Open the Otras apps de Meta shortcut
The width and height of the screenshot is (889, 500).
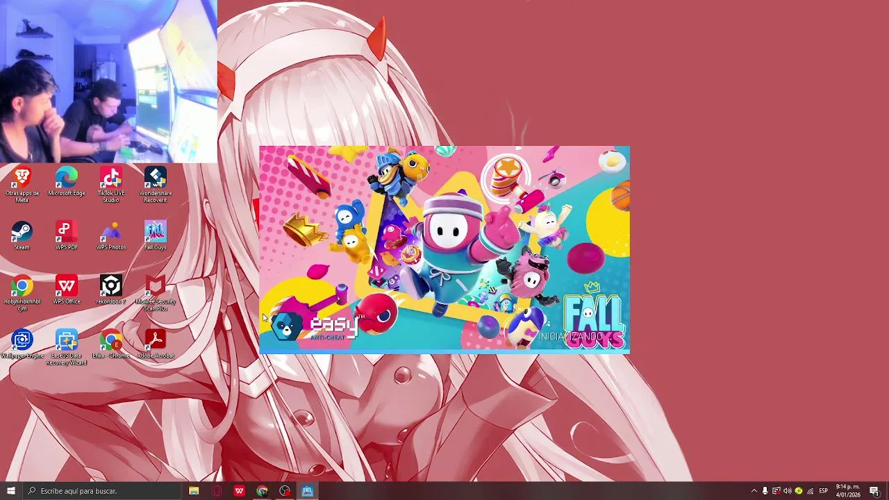coord(22,185)
